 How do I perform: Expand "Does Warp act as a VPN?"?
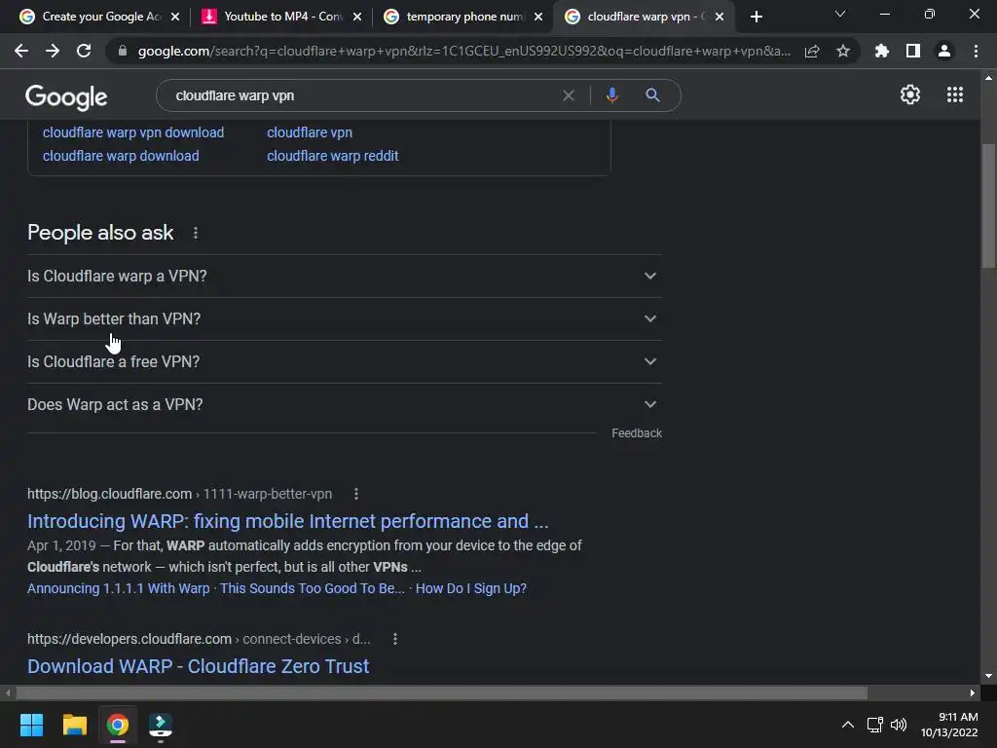pos(345,404)
